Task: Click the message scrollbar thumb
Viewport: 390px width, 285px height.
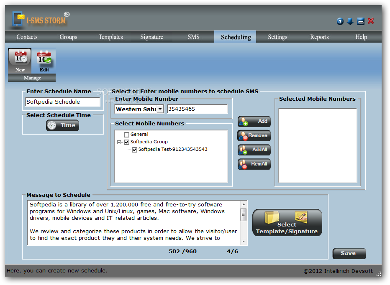Action: [x=244, y=215]
